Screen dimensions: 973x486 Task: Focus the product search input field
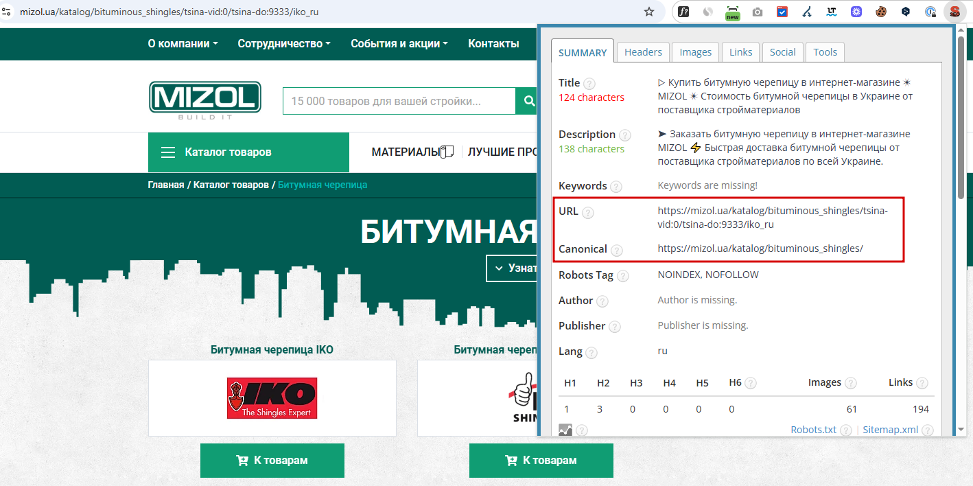point(399,101)
